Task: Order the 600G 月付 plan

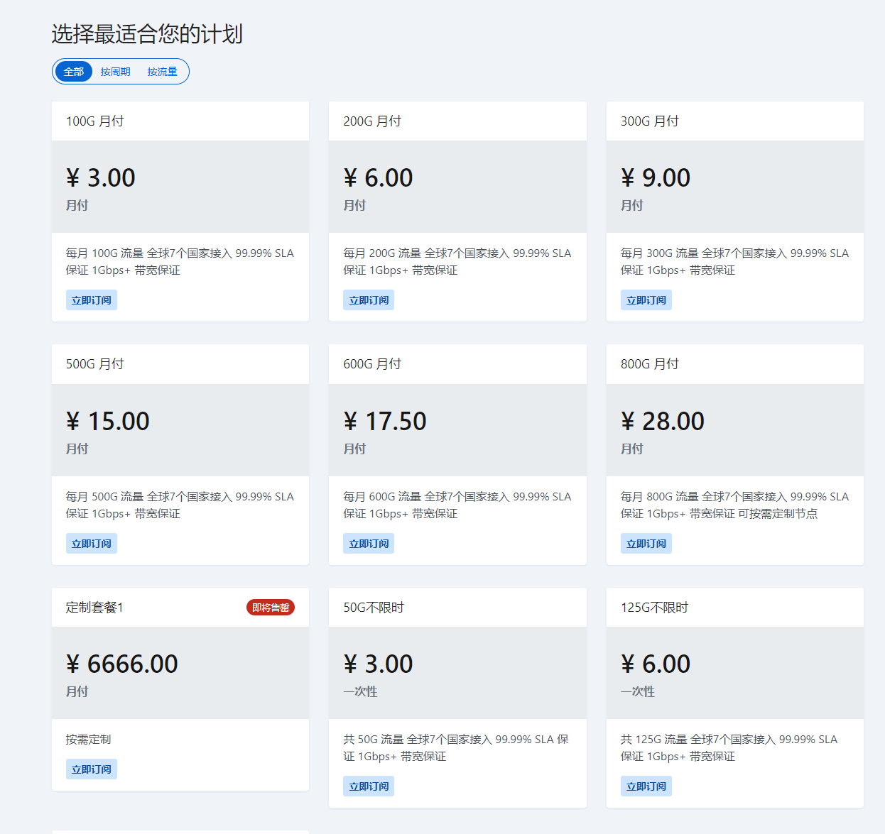Action: click(369, 544)
